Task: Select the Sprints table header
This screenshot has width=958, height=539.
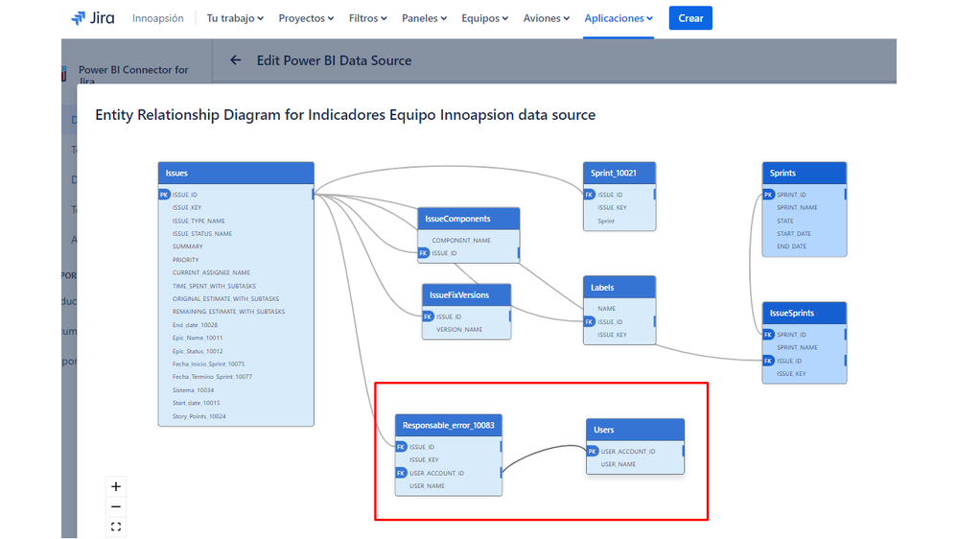Action: coord(804,173)
